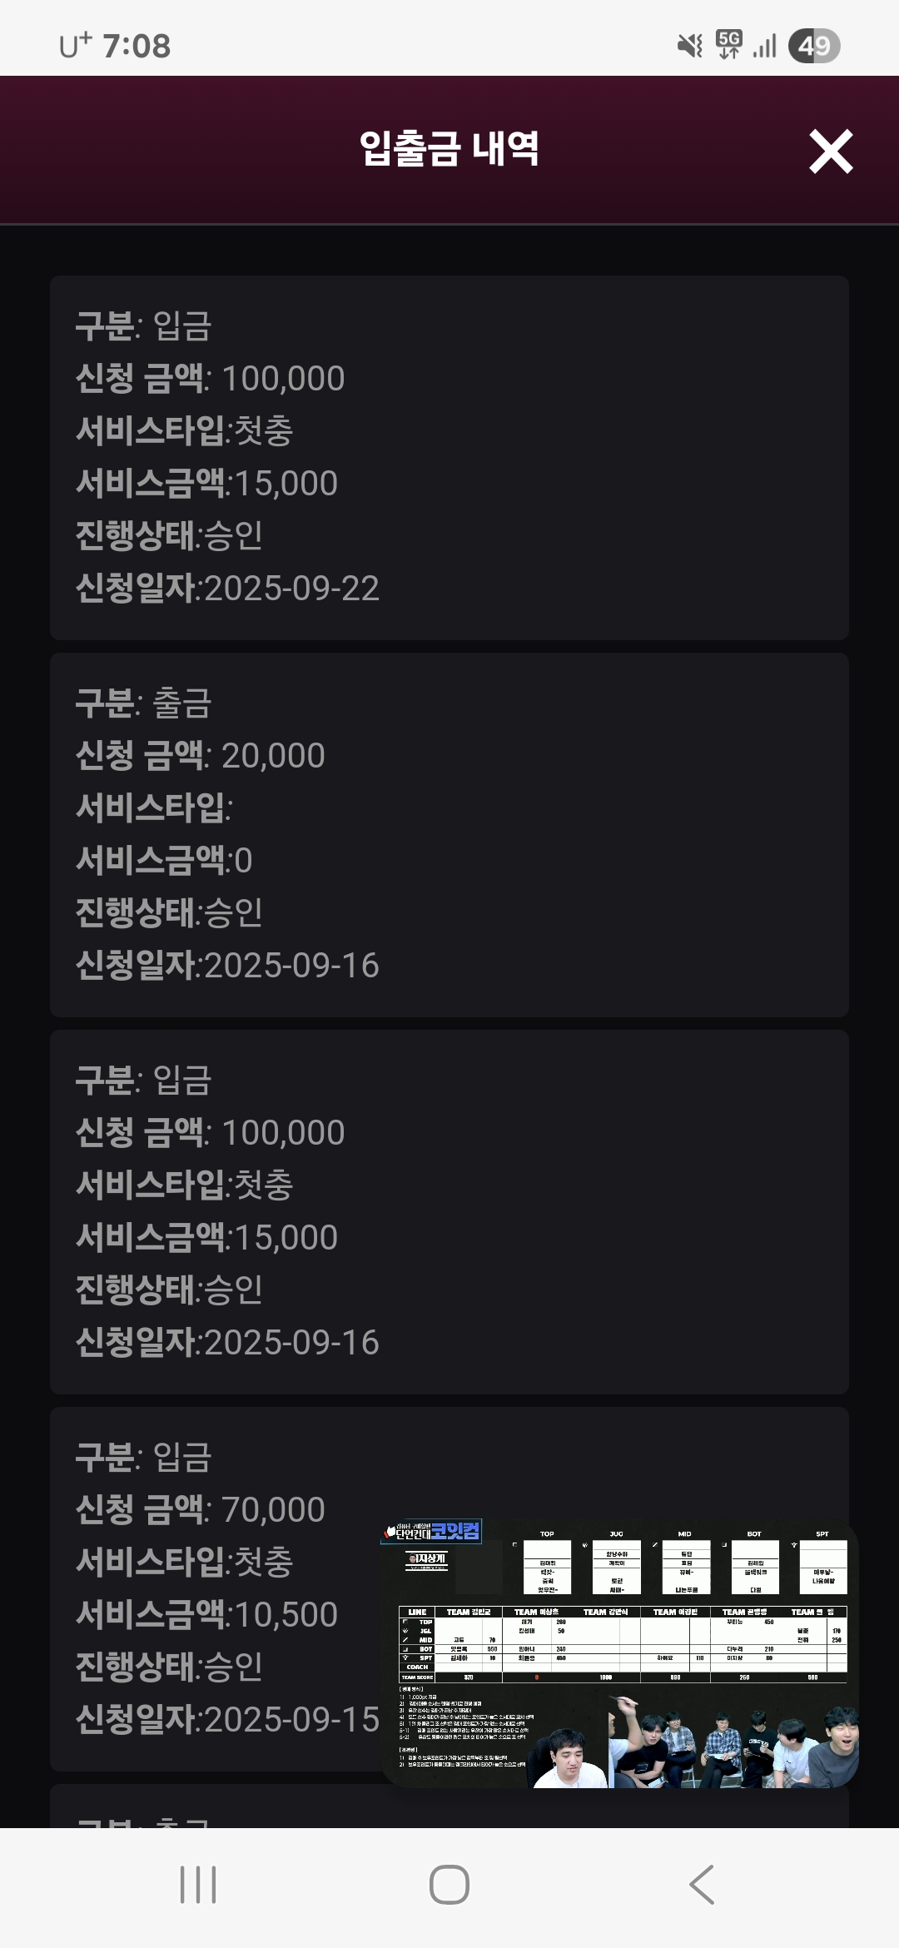
Task: Tap the U+ carrier label
Action: (75, 46)
